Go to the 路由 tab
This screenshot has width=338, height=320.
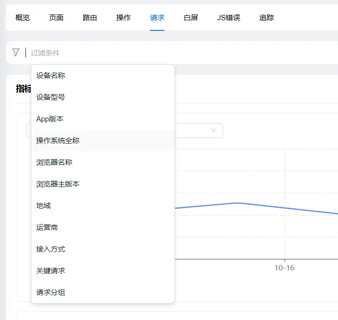pyautogui.click(x=90, y=18)
